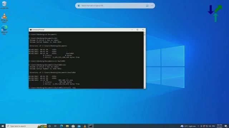Open Microsoft Edge desktop shortcut

(x=4, y=30)
